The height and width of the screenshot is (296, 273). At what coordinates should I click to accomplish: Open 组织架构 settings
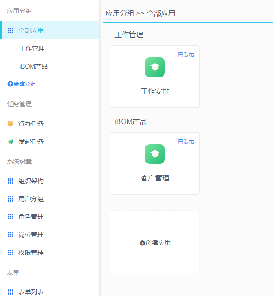coord(31,181)
